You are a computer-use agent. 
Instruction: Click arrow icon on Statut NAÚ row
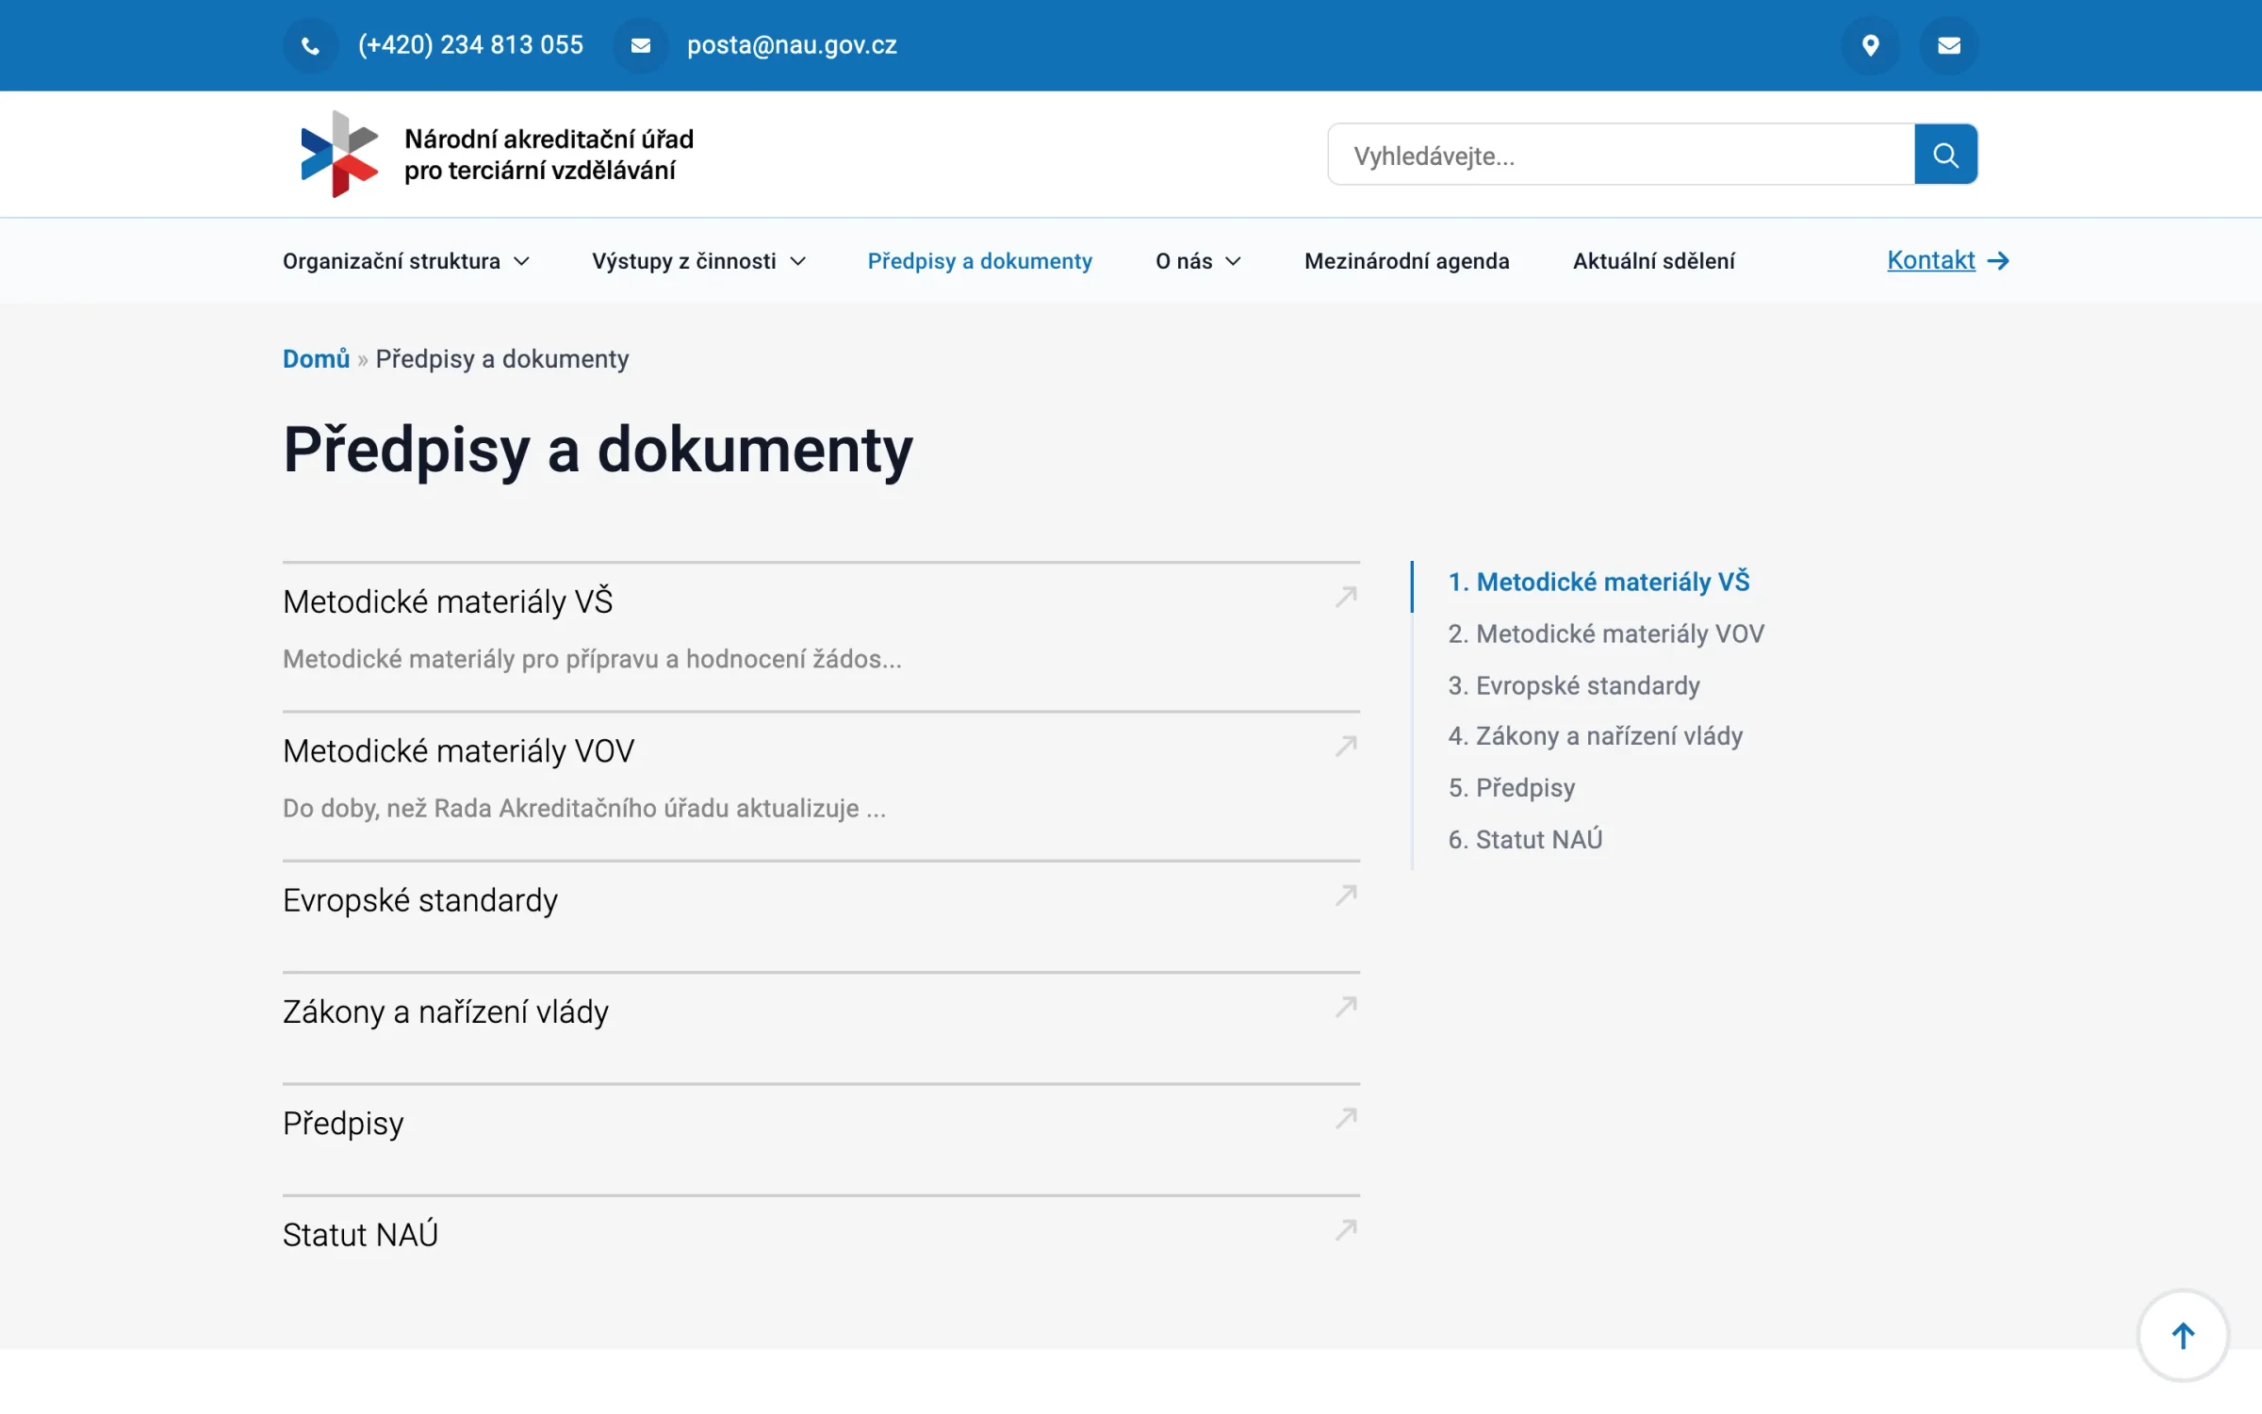tap(1347, 1229)
